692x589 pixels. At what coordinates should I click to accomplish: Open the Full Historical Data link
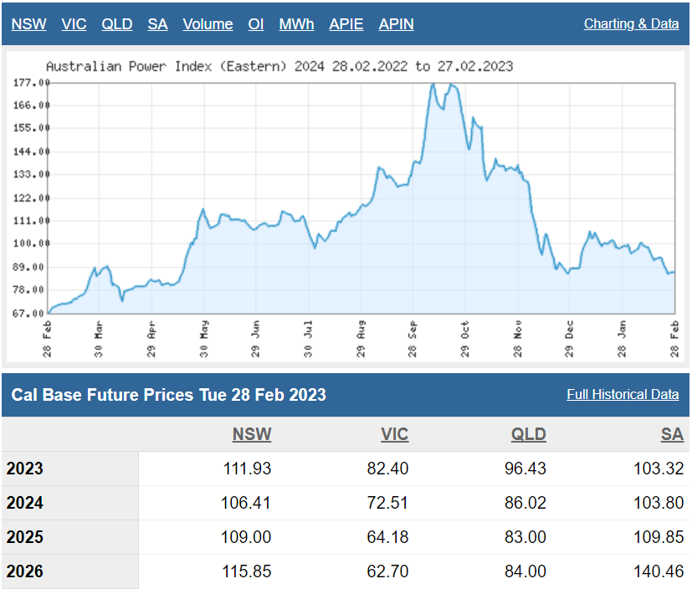(622, 394)
